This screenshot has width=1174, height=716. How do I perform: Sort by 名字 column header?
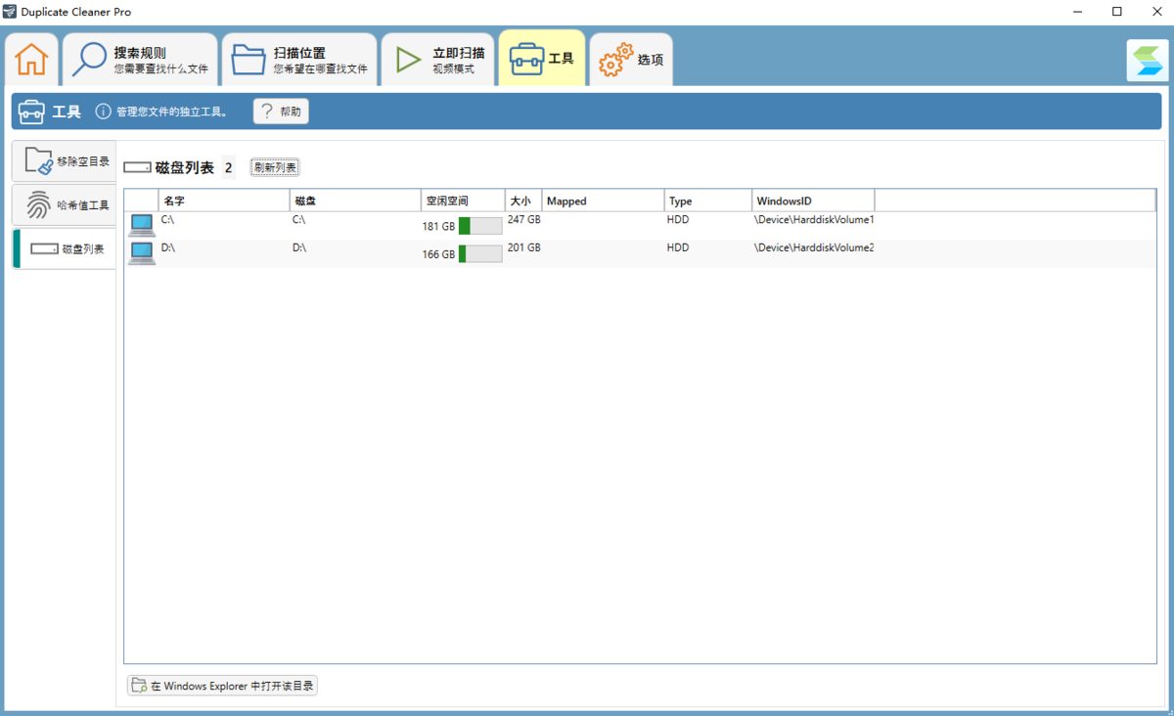[x=223, y=201]
